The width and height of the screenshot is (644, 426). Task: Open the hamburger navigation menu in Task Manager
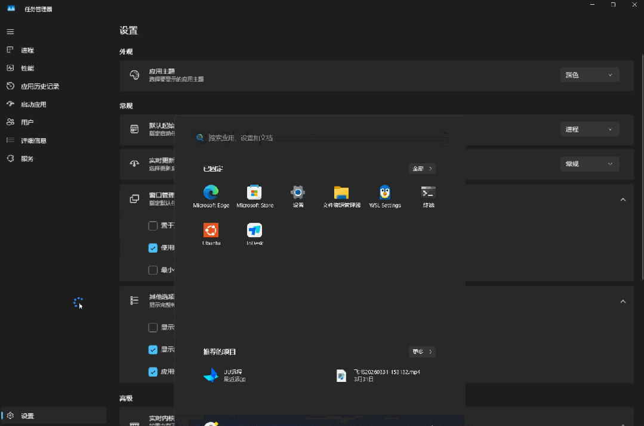(10, 32)
